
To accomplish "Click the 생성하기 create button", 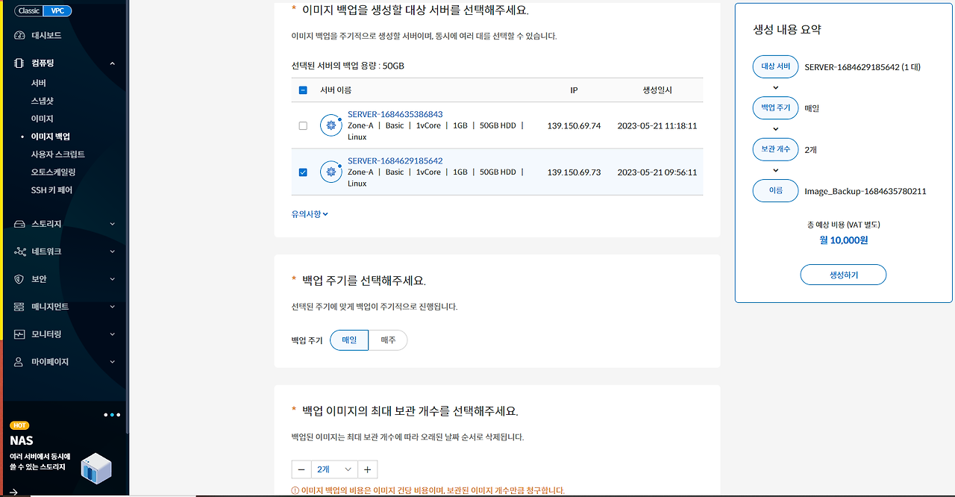I will 843,275.
